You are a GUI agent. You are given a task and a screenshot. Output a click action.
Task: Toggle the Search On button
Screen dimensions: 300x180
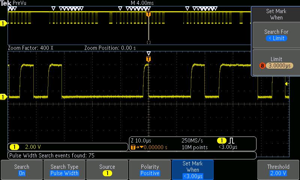22,169
